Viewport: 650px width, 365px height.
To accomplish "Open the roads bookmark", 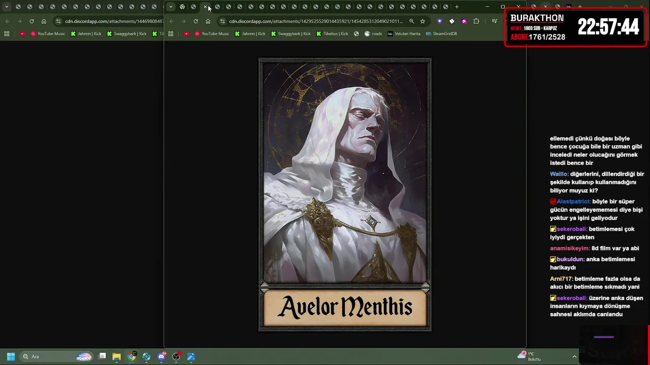I will point(373,33).
